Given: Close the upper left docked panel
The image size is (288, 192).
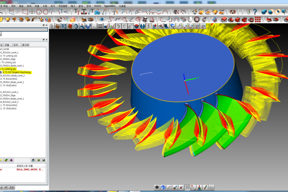Looking at the screenshot, I should click(x=47, y=25).
